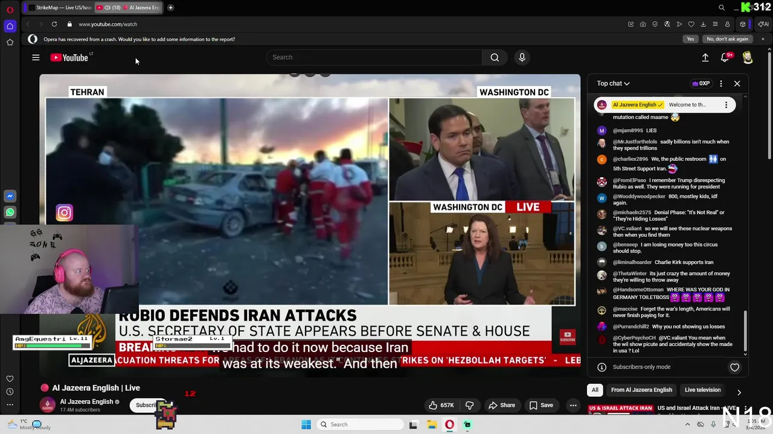The image size is (773, 434).
Task: Go to the YouTube home logo
Action: tap(71, 58)
